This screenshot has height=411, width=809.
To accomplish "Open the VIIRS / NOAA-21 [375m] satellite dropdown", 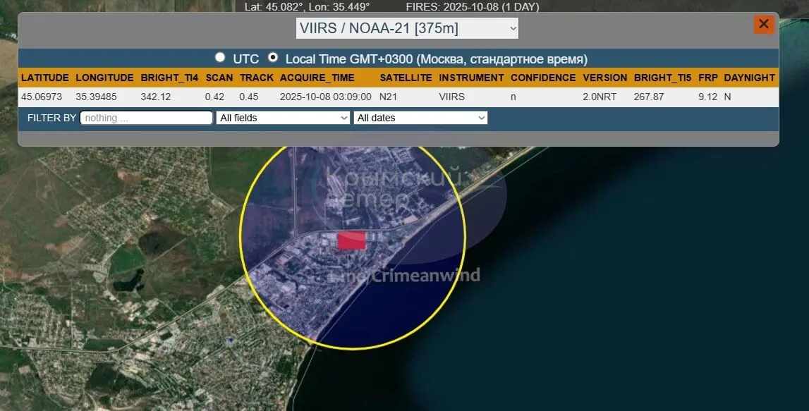I will point(407,28).
